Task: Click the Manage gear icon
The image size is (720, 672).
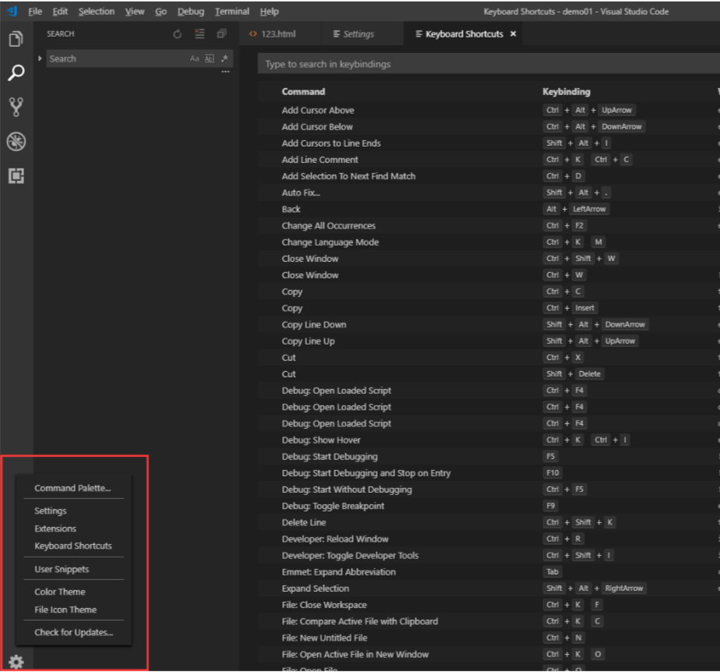Action: 16,662
